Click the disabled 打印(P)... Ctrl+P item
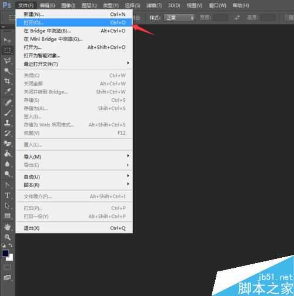Screen dimensions: 294x296 (74, 208)
